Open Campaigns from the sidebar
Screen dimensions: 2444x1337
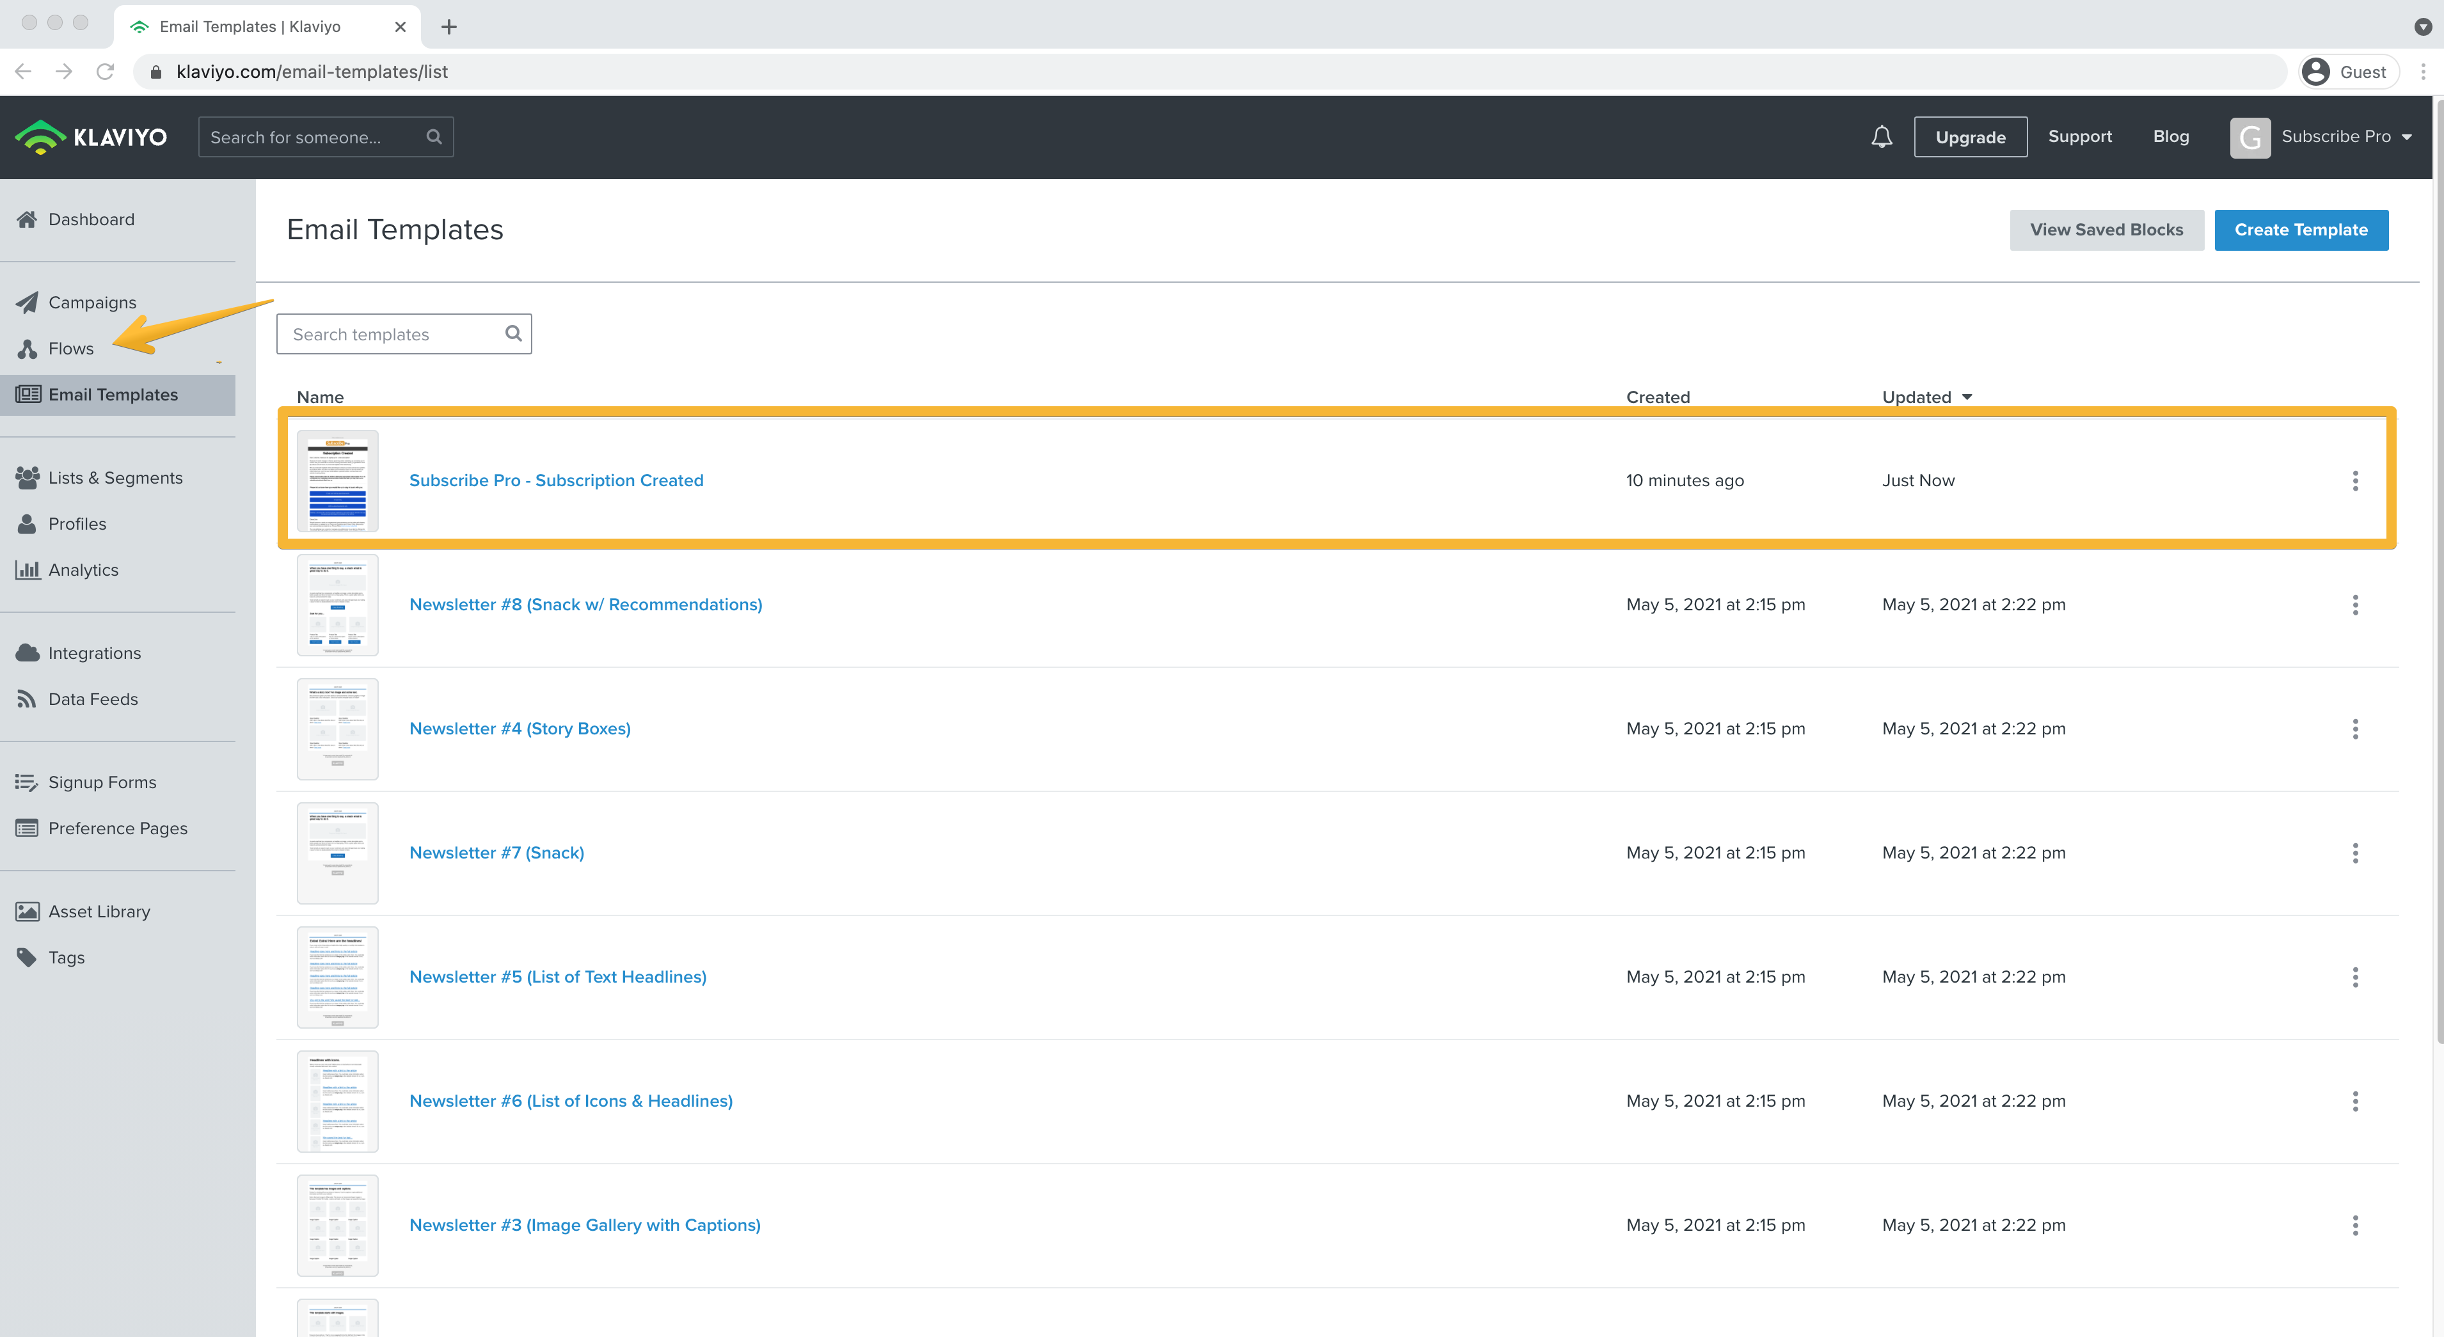(92, 302)
